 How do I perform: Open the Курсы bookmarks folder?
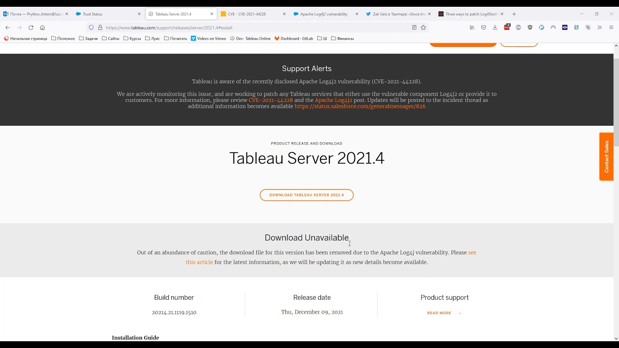(133, 38)
